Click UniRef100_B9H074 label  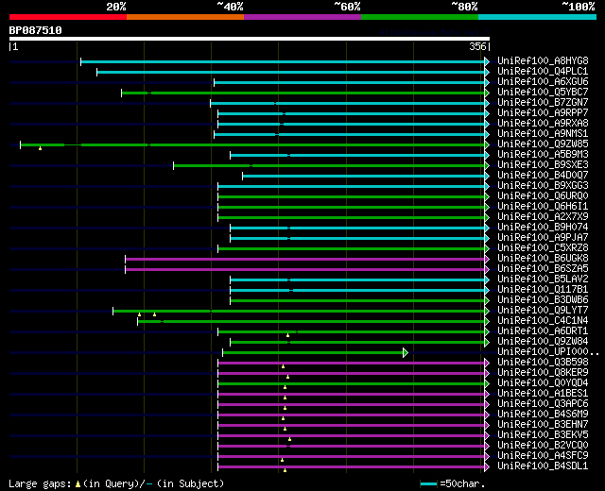(543, 228)
